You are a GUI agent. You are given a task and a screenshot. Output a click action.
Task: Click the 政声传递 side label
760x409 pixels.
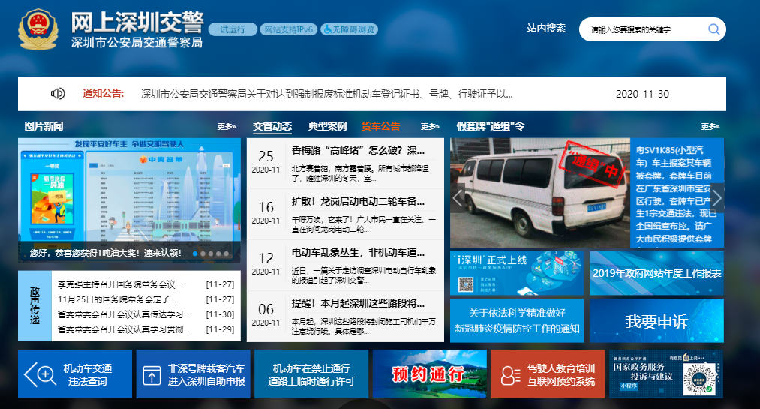click(35, 305)
